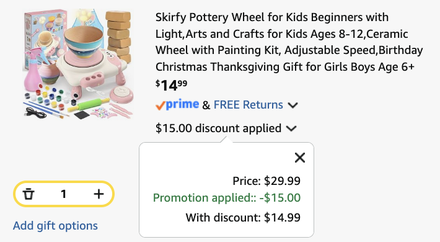Click the green rolling pin in product image

pos(89,105)
